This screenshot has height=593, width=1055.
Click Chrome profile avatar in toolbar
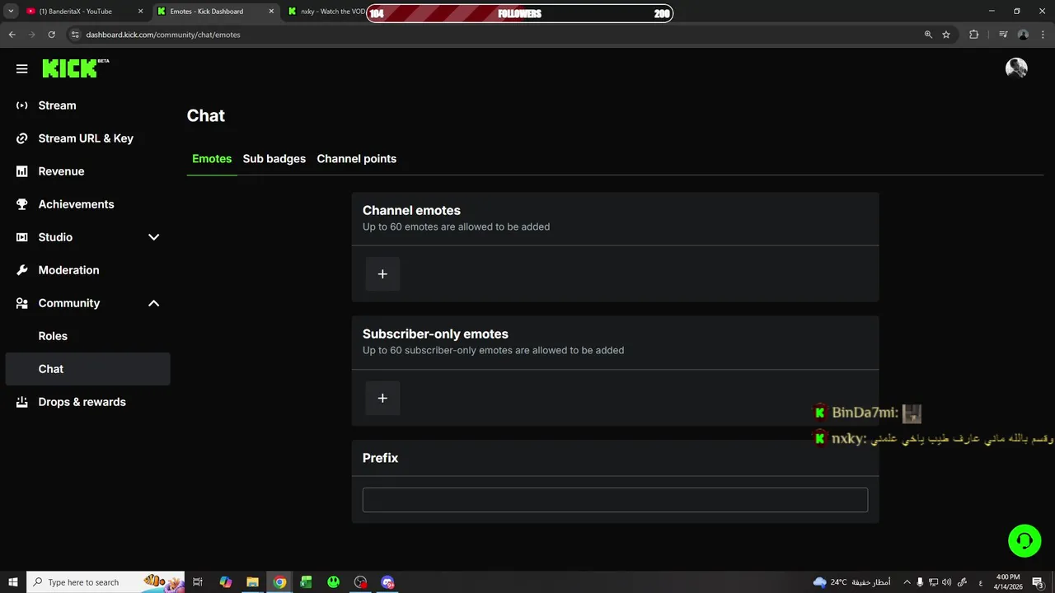(x=1023, y=35)
